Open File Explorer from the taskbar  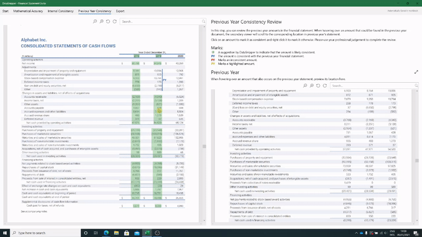pos(116,233)
